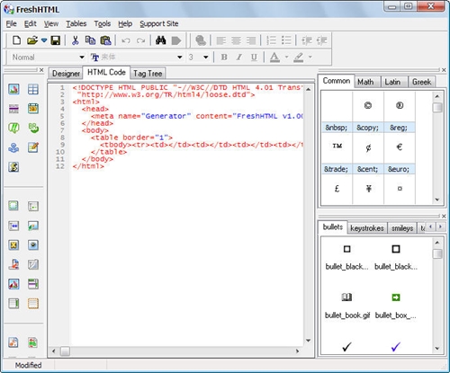Toggle Underline formatting button

[254, 57]
